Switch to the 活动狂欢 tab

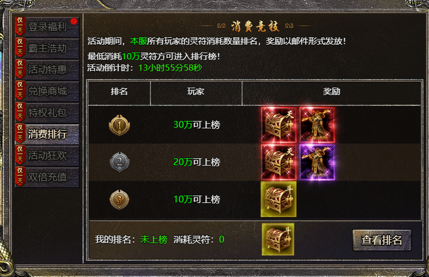(x=47, y=155)
